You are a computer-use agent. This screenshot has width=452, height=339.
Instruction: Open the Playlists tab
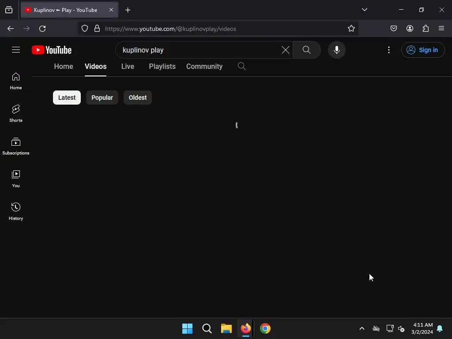point(162,67)
